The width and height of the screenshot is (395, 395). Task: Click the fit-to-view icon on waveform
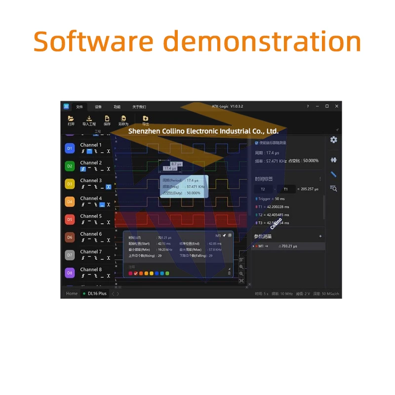(x=241, y=280)
